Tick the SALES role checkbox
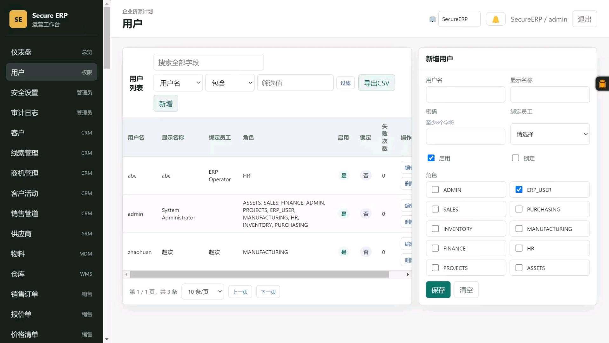The image size is (609, 343). pos(435,209)
